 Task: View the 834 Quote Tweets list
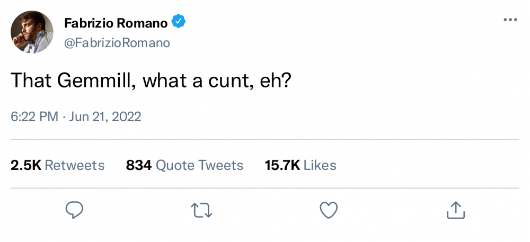(184, 165)
